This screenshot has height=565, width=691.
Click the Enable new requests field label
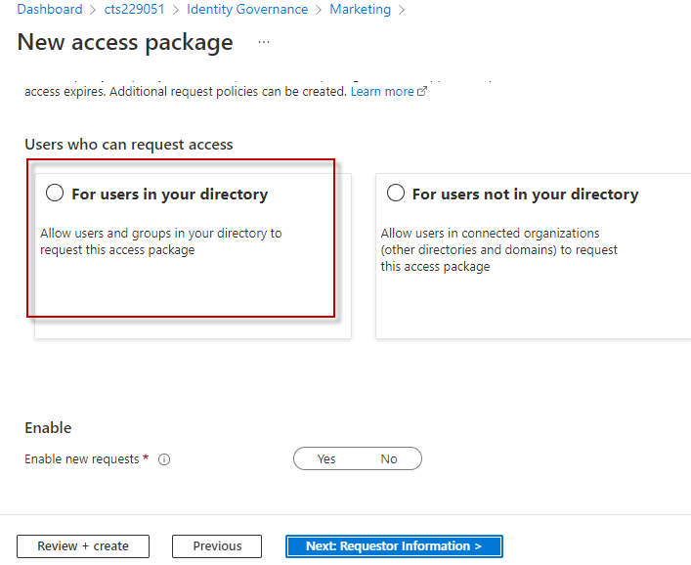tap(82, 459)
